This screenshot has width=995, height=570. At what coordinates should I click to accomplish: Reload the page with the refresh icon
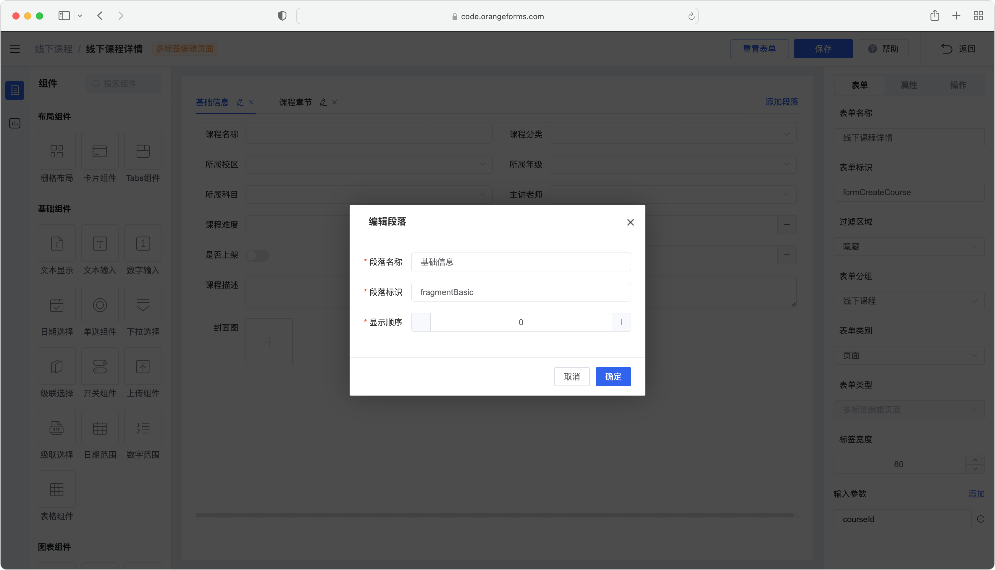coord(691,16)
